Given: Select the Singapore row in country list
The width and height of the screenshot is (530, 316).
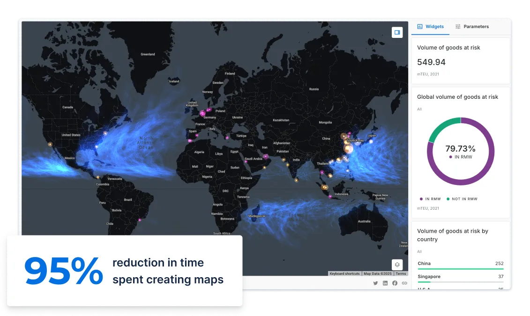Looking at the screenshot, I should pyautogui.click(x=460, y=277).
